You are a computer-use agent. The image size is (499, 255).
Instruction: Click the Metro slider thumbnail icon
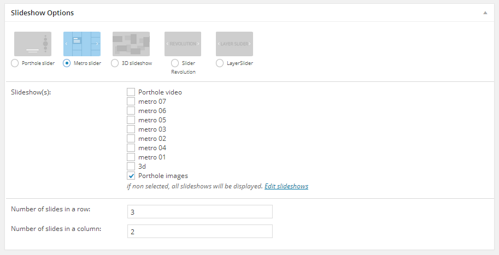82,44
